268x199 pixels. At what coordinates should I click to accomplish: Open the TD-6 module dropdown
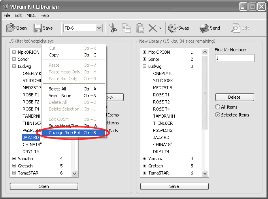(99, 28)
